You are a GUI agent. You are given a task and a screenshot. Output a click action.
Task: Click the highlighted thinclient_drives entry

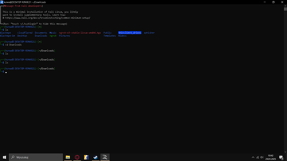tap(130, 33)
